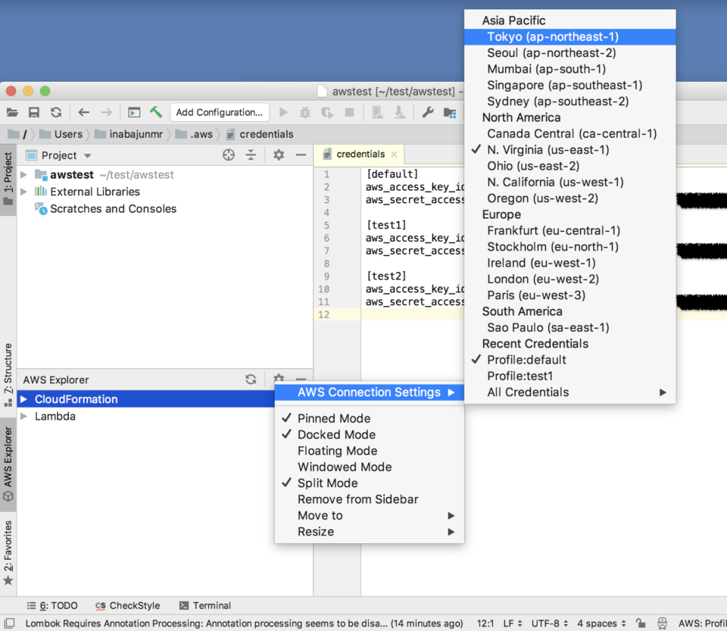Refresh the AWS Explorer panel

(x=251, y=380)
